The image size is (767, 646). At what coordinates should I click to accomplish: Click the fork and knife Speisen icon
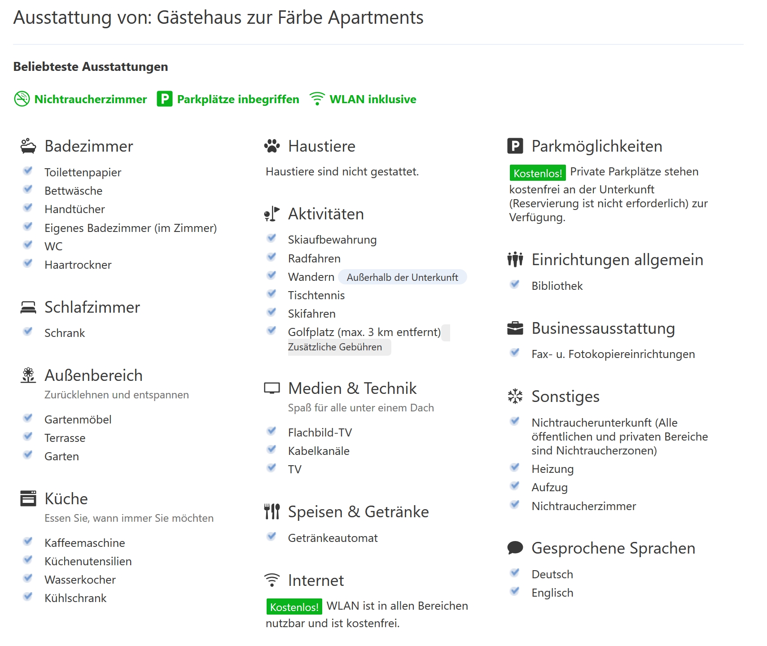point(272,512)
